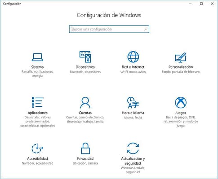Viewport: 218px width, 179px height.
Task: Maximize the Configuración window
Action: [201, 4]
